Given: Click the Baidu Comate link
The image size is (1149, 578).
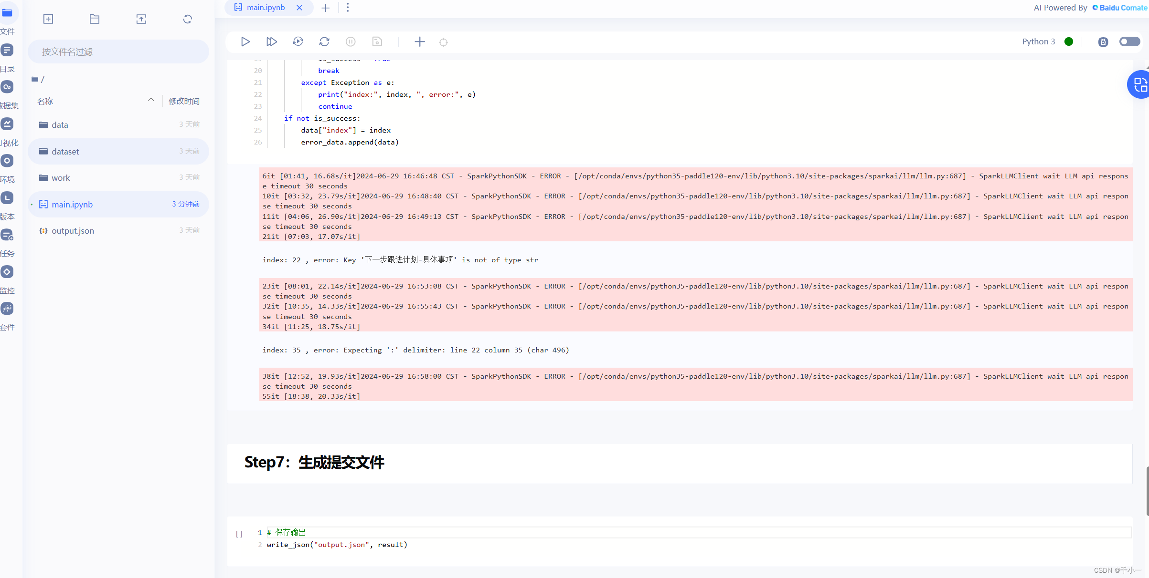Looking at the screenshot, I should pyautogui.click(x=1119, y=8).
